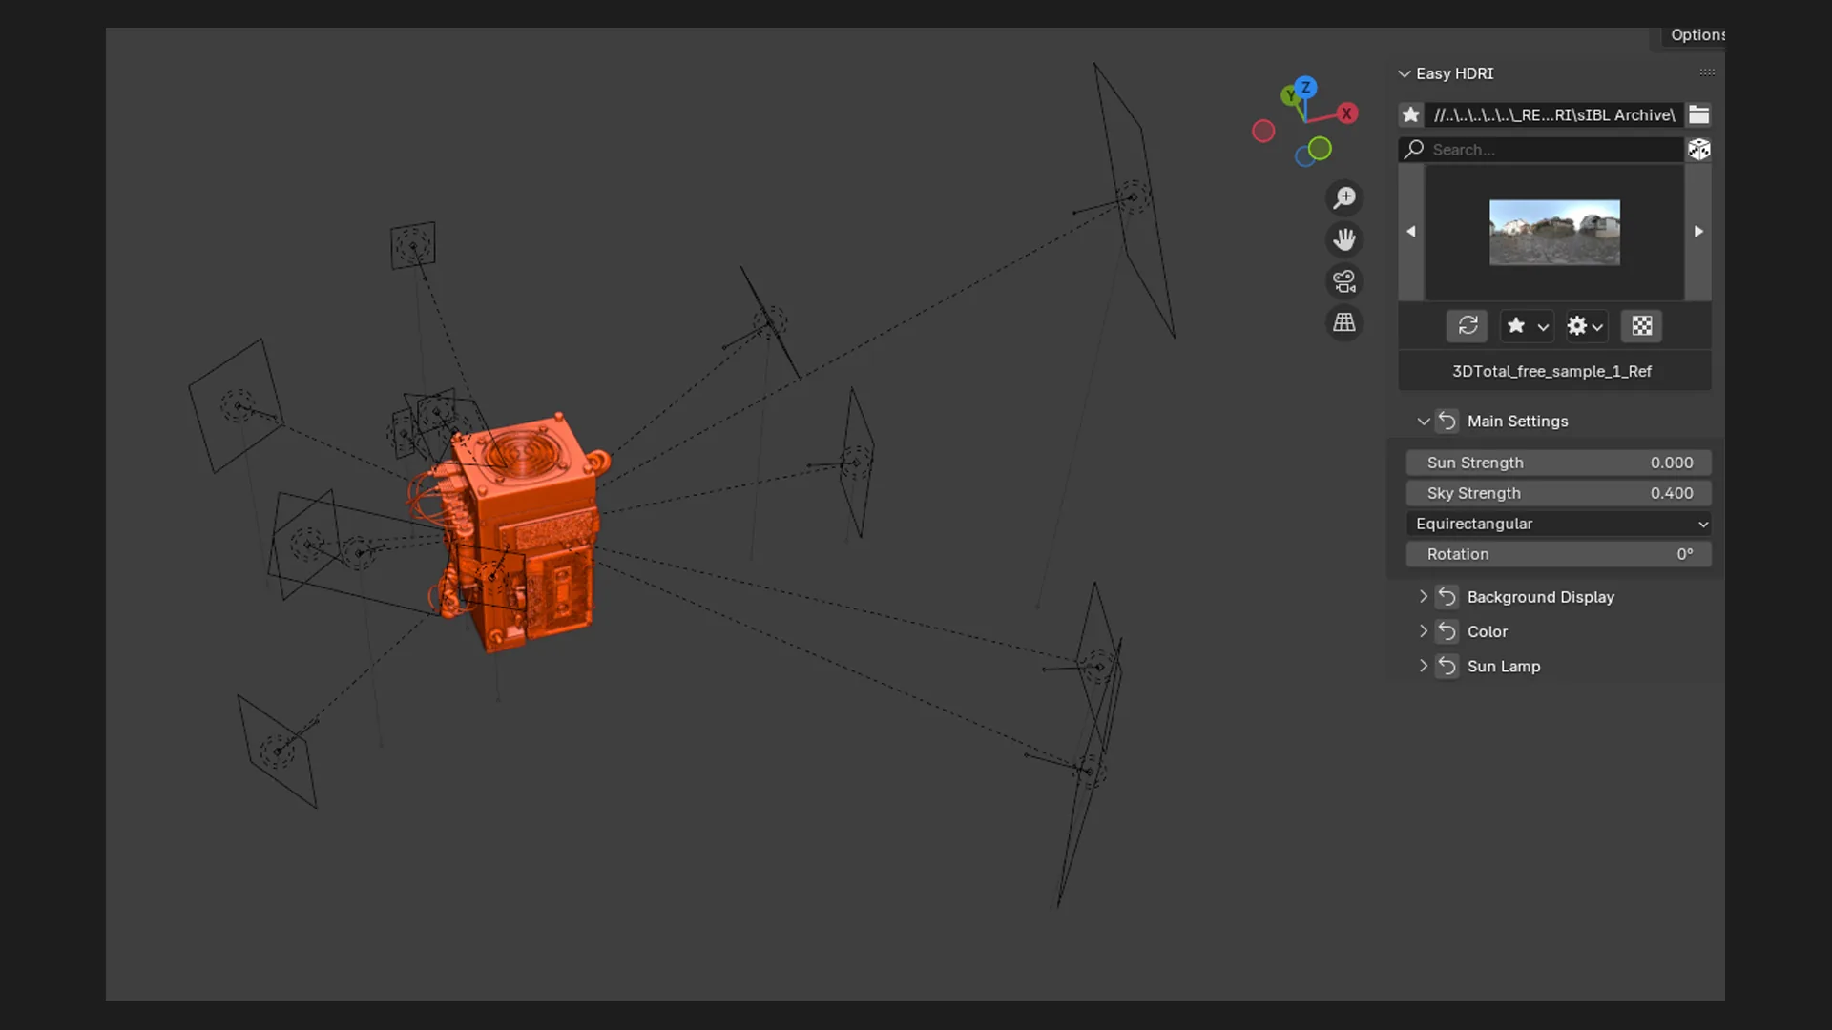
Task: Click the viewport zoom magnifier icon
Action: 1344,197
